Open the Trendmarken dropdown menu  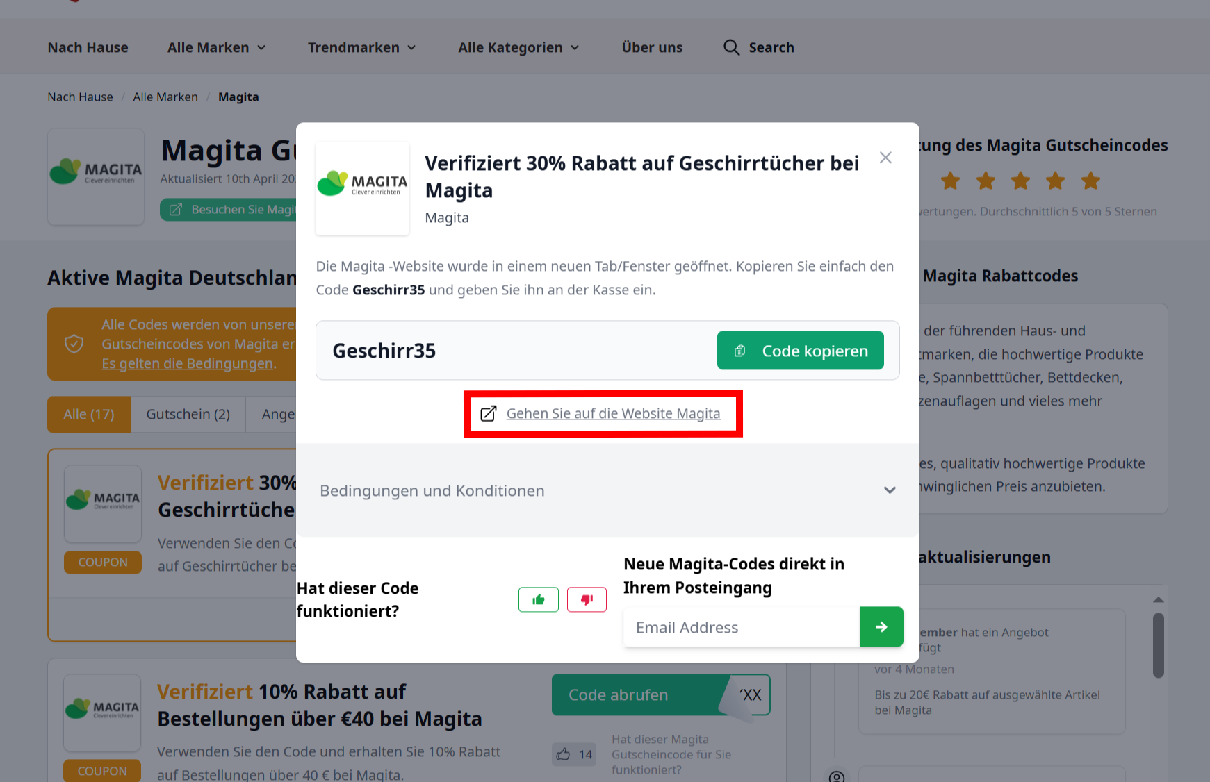361,47
